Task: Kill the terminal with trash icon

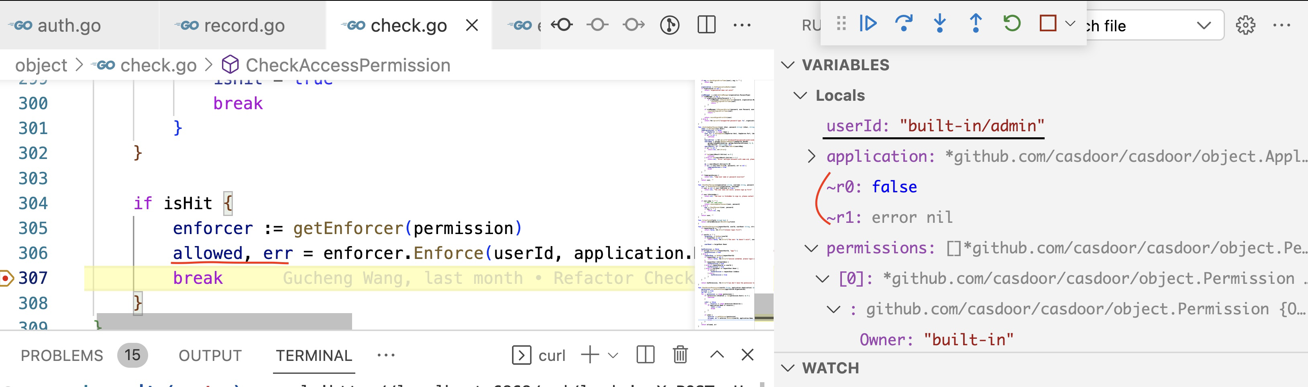Action: [x=680, y=354]
